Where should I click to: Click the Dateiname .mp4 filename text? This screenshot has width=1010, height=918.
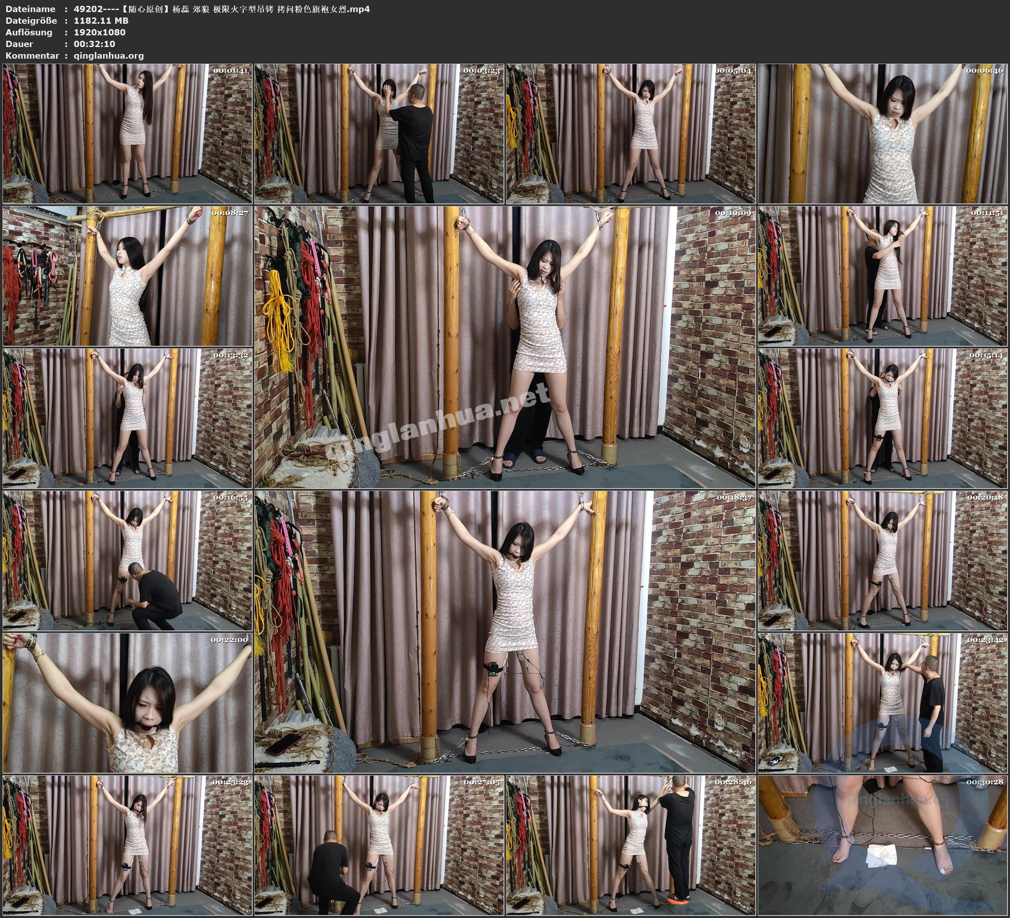tap(221, 8)
